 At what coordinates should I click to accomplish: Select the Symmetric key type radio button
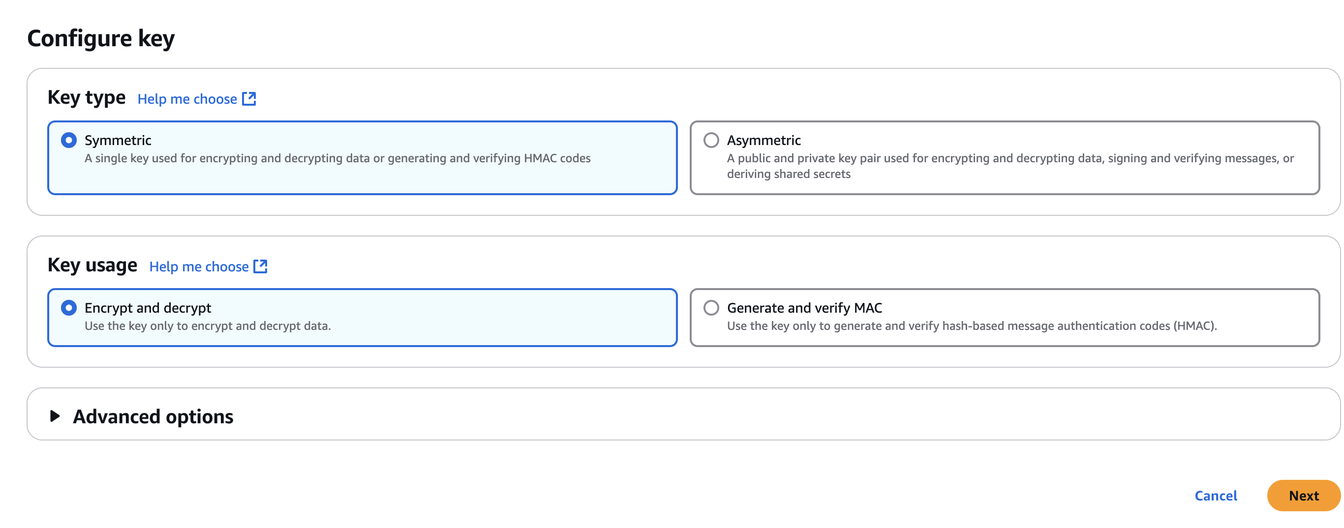tap(69, 140)
